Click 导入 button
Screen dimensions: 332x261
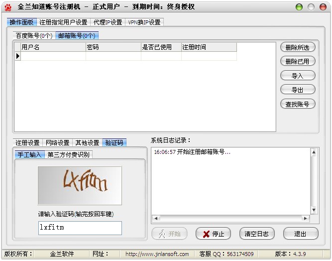pos(298,76)
